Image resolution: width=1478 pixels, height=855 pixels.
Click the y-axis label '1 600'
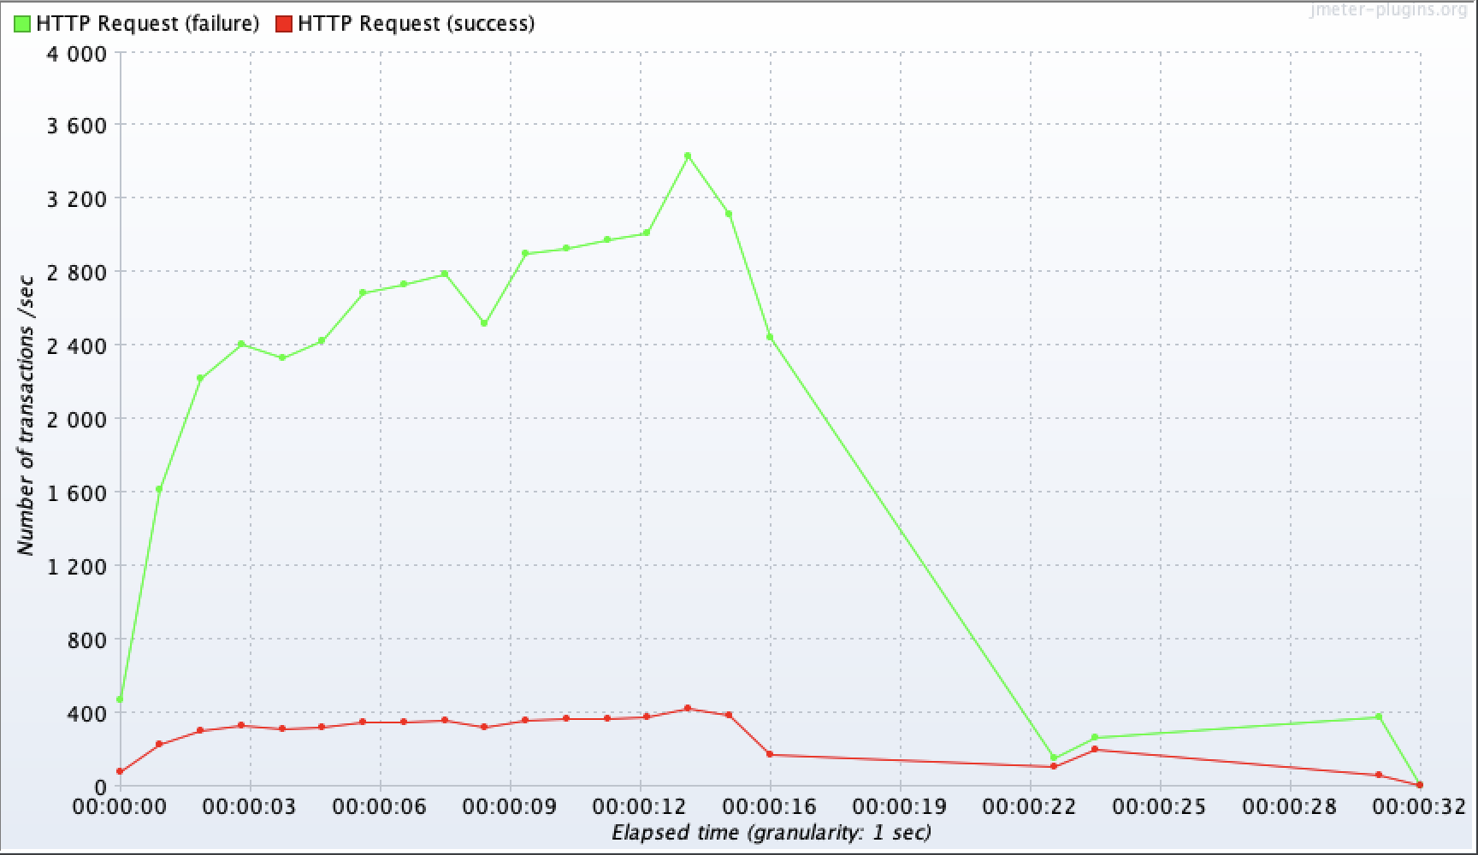[75, 493]
